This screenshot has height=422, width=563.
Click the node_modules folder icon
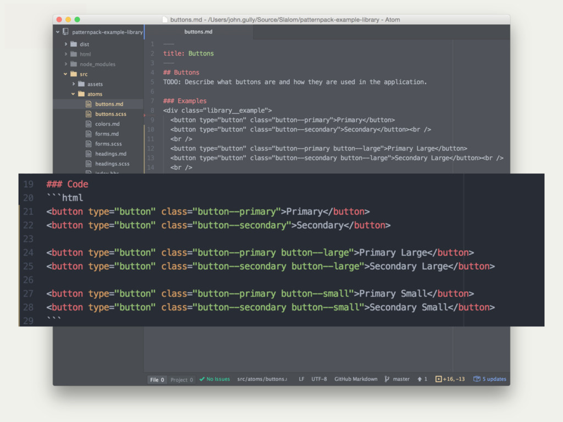(74, 64)
